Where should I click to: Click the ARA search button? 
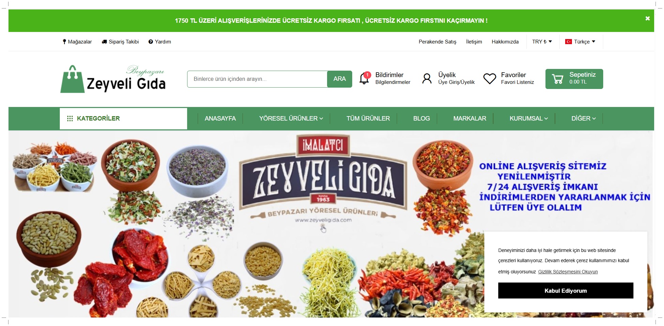[x=340, y=79]
